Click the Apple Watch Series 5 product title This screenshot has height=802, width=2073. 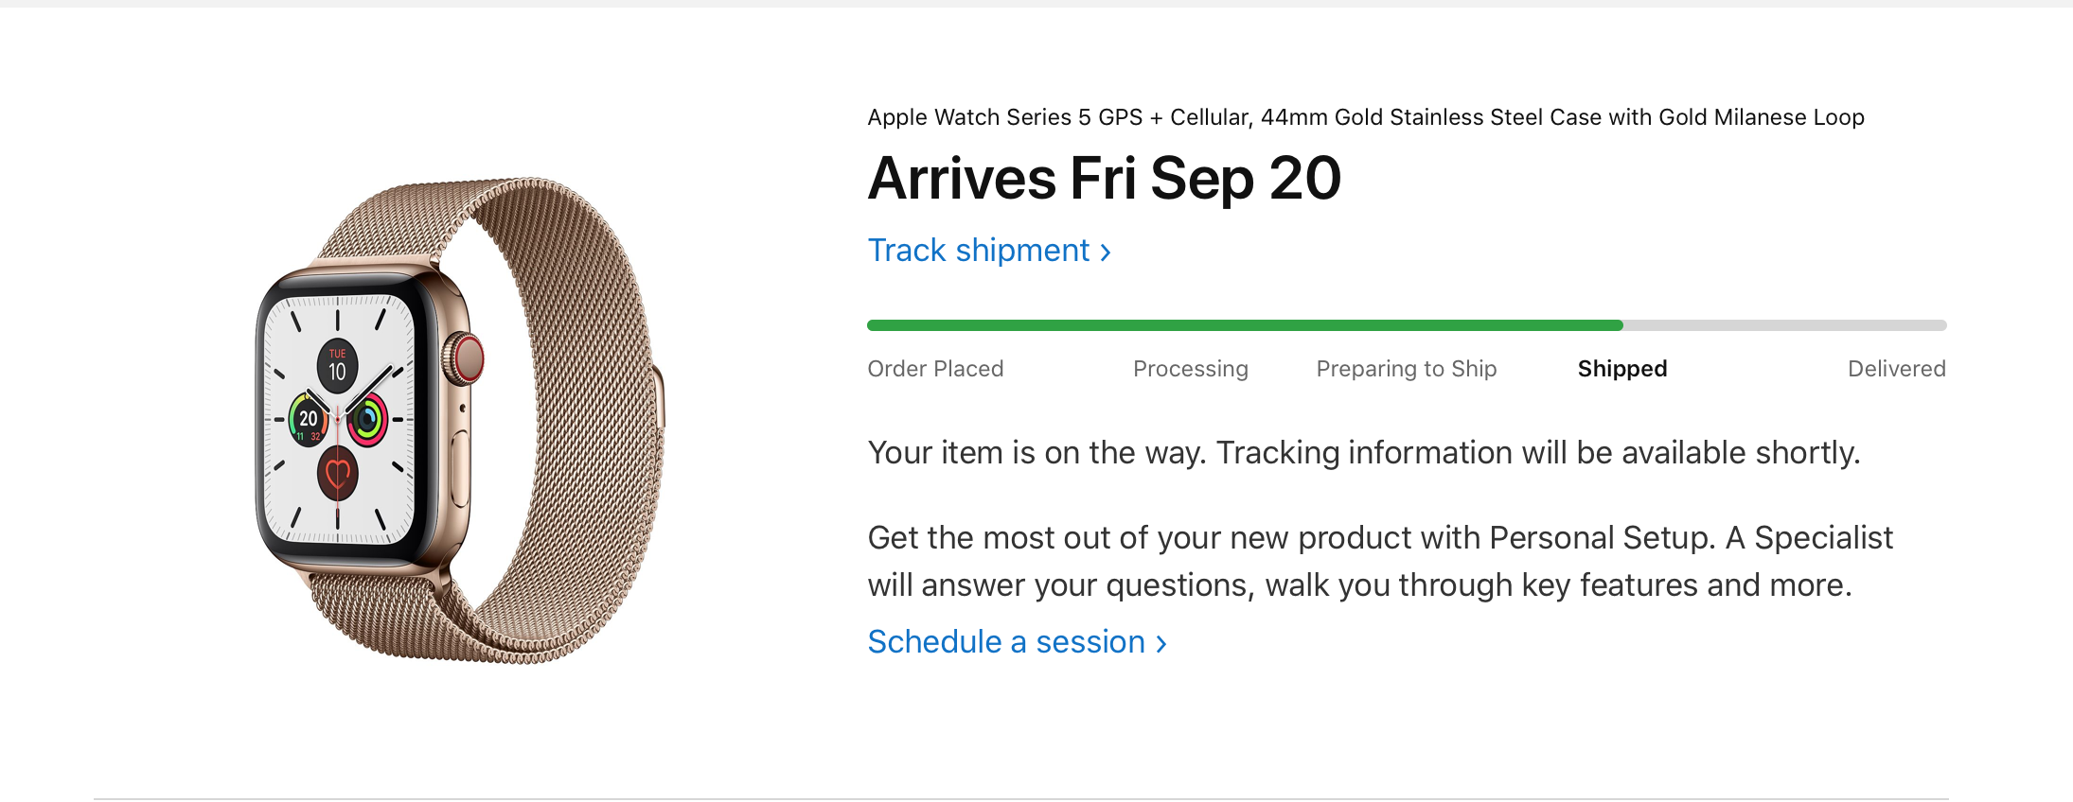coord(1366,117)
